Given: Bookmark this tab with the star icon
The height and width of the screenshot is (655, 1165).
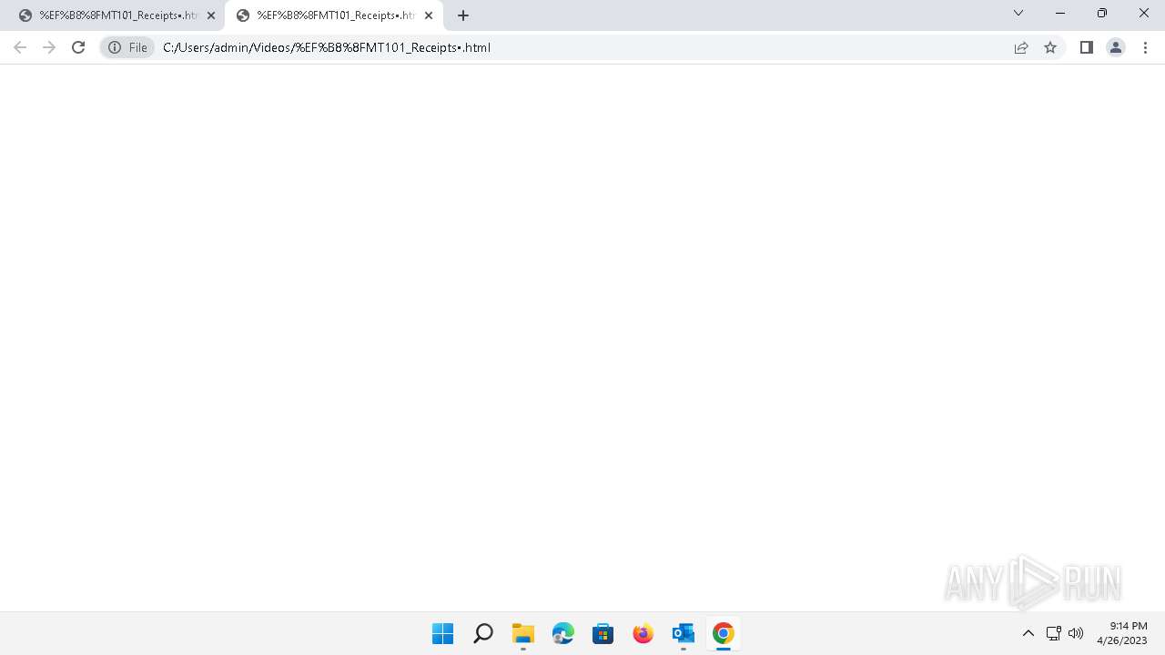Looking at the screenshot, I should pyautogui.click(x=1050, y=47).
